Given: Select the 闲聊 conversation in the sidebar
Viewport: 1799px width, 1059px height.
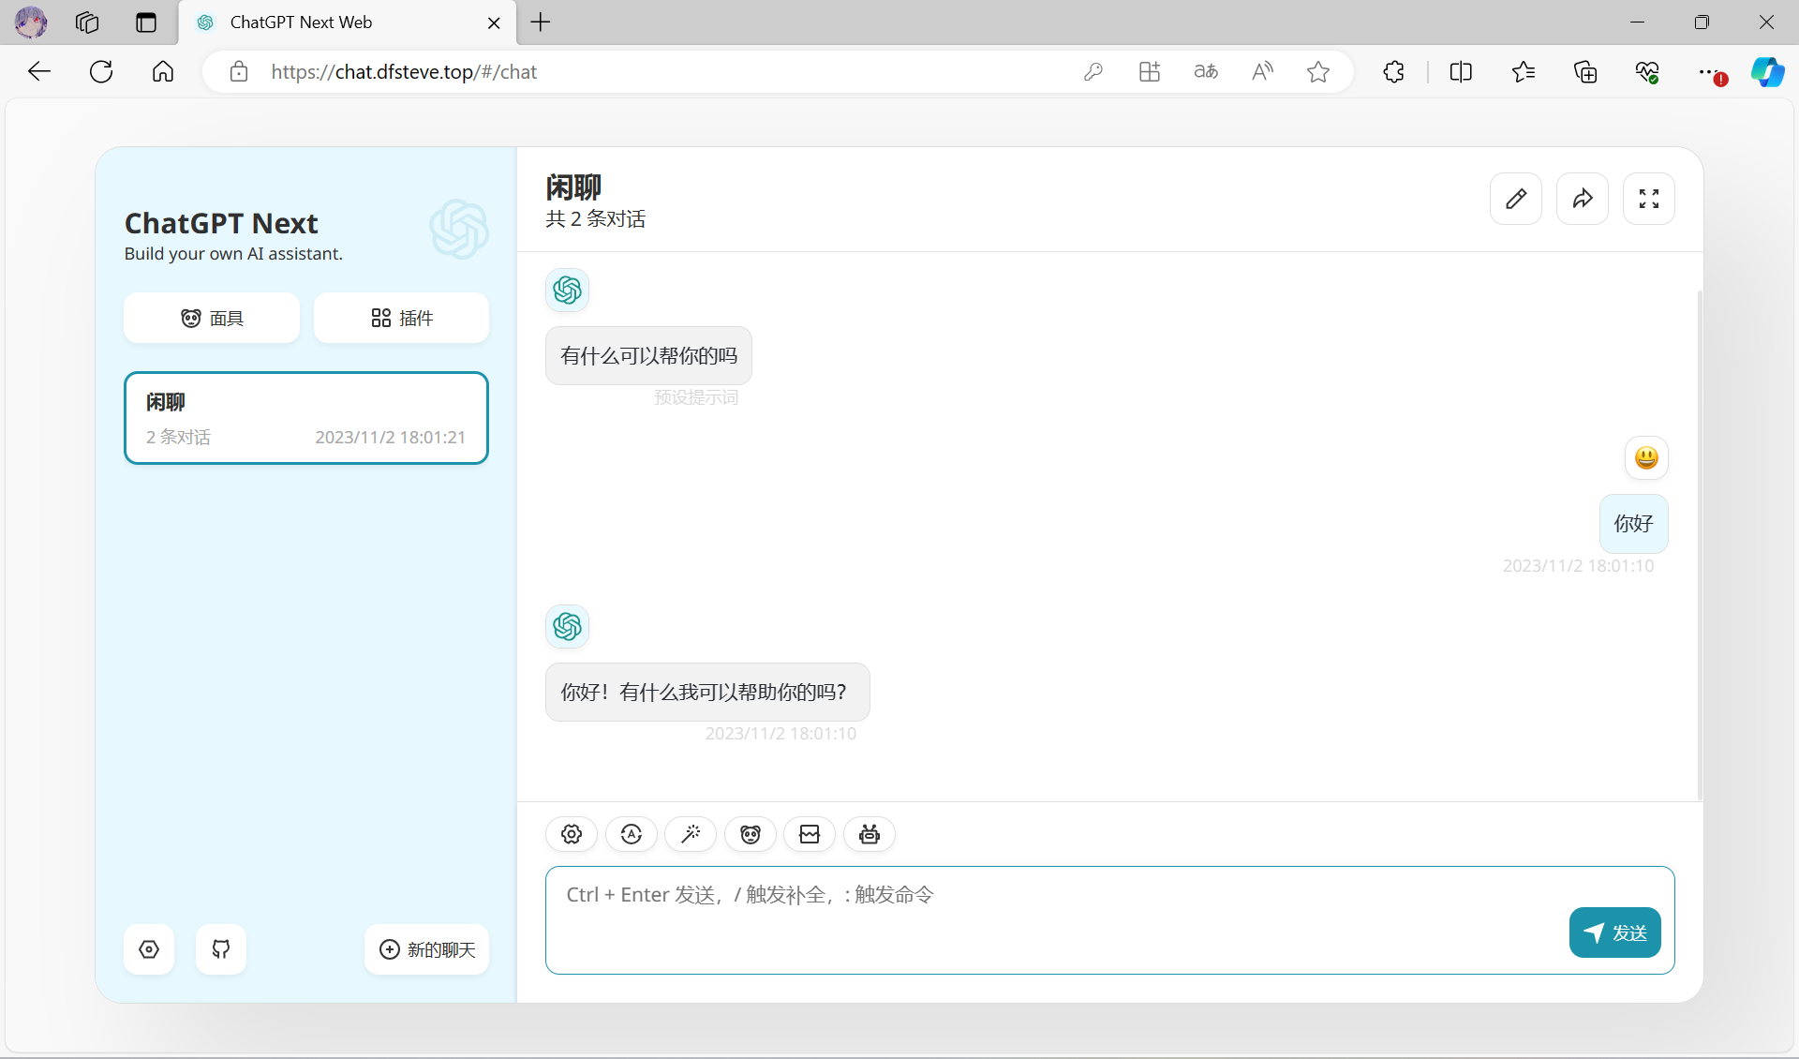Looking at the screenshot, I should pyautogui.click(x=306, y=418).
